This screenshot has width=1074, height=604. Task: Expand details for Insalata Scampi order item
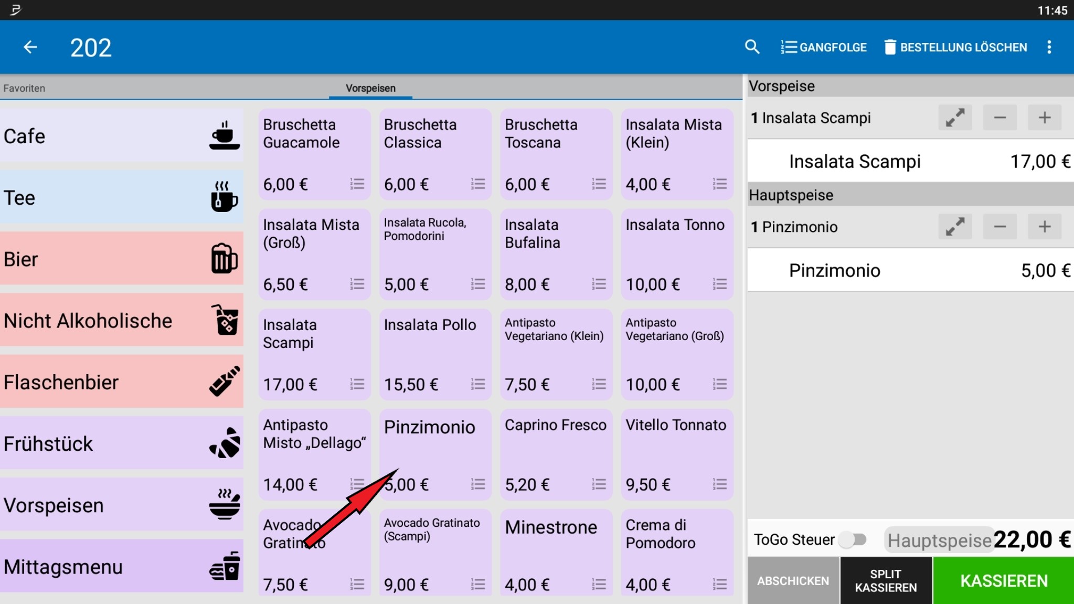coord(954,117)
